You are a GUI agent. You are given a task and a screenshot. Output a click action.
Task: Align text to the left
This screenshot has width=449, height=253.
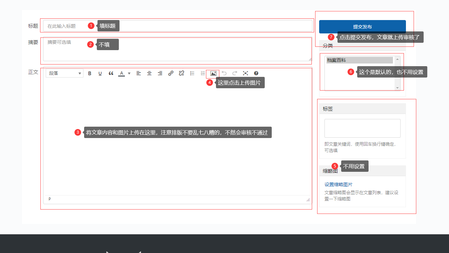139,73
